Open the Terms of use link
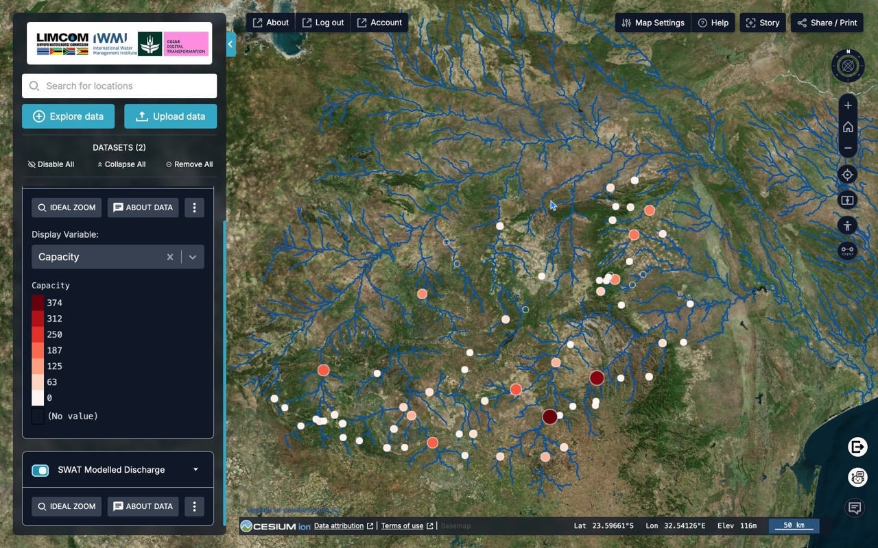The image size is (878, 548). (402, 526)
